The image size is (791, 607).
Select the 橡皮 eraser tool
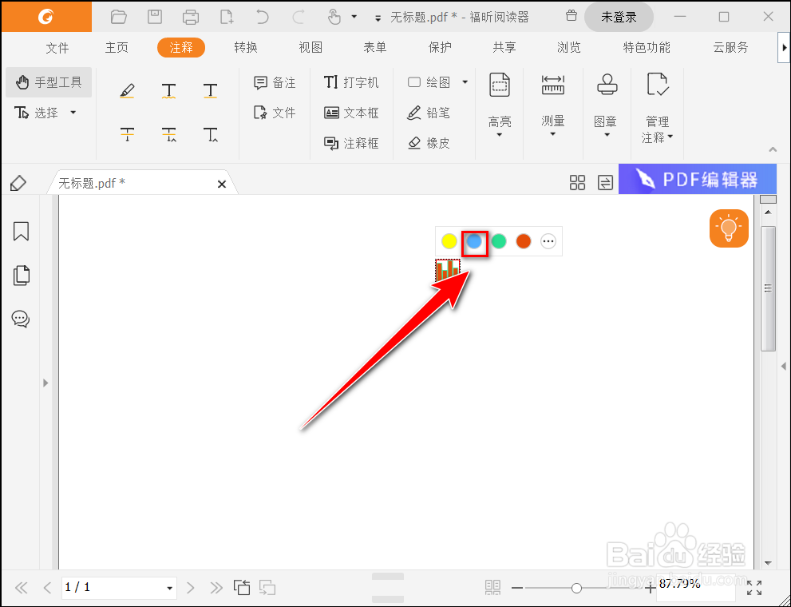[x=429, y=143]
